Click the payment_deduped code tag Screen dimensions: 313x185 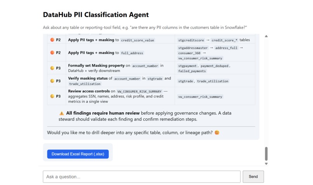coord(214,66)
